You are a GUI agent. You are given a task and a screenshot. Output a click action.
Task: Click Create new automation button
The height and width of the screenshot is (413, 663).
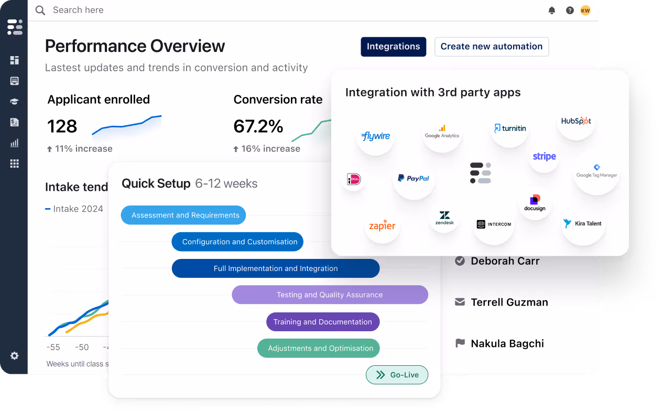(492, 47)
